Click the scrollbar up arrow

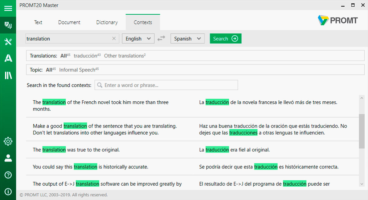361,98
